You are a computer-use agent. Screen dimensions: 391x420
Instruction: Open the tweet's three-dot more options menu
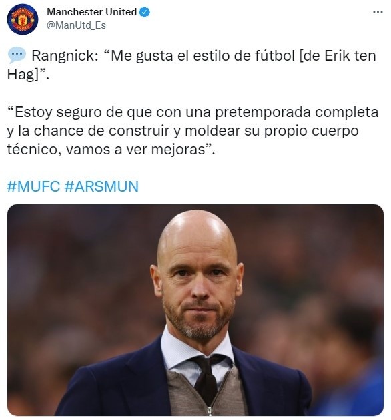click(x=378, y=12)
